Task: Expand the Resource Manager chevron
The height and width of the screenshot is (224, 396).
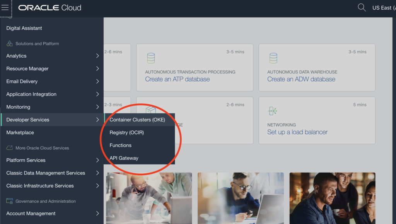Action: (x=97, y=69)
